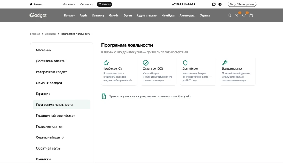Open the favorites heart icon
Viewport: 283px width, 163px height.
pos(244,15)
